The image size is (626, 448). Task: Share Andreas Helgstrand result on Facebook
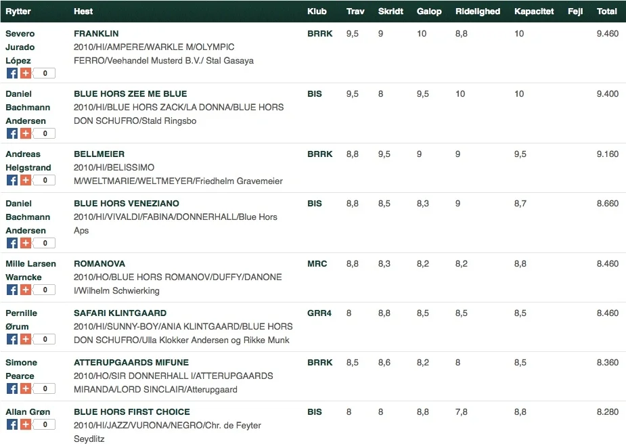tap(12, 180)
